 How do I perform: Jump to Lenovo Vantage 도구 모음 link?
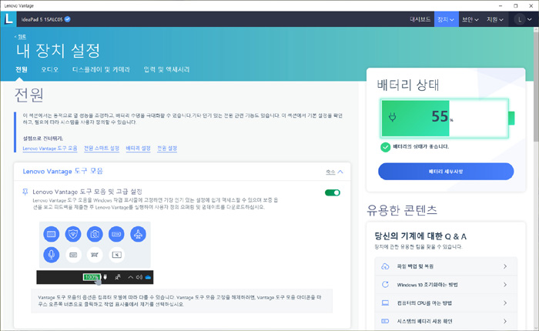(x=50, y=149)
